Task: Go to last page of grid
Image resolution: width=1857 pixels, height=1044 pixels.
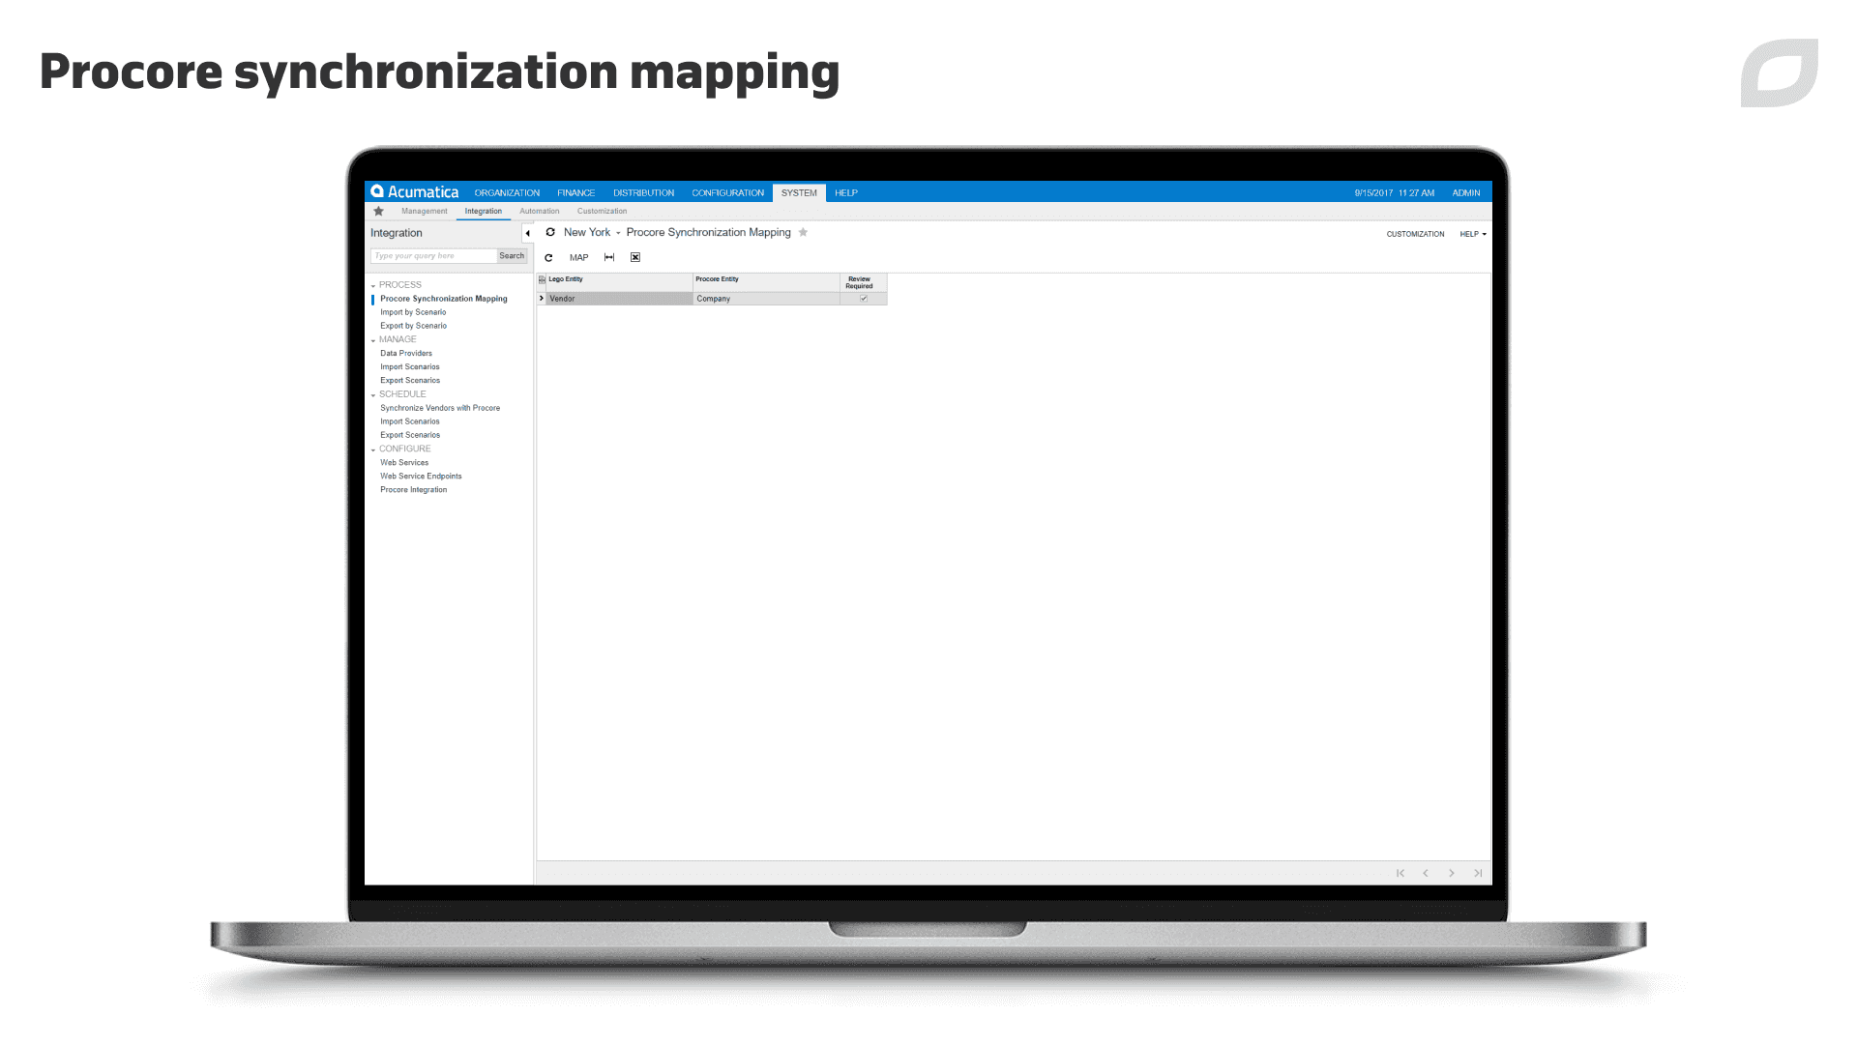Action: click(x=1478, y=873)
